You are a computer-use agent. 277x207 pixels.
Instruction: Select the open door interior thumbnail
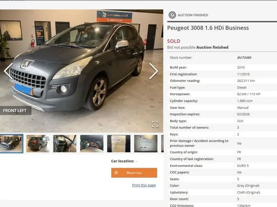click(65, 144)
